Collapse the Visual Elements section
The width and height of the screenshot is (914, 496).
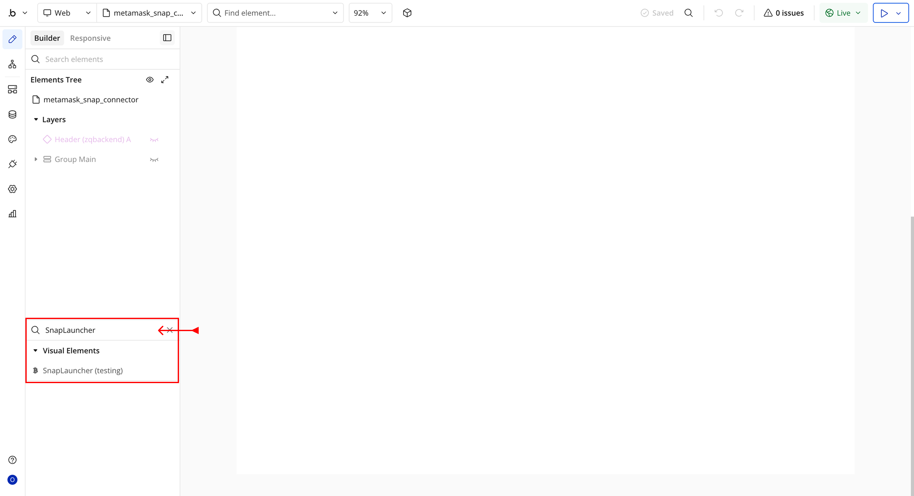36,351
